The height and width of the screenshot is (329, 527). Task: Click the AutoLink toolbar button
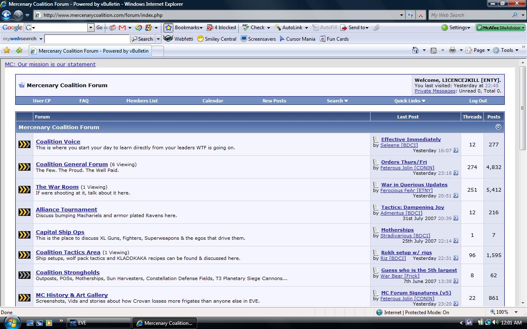[289, 28]
